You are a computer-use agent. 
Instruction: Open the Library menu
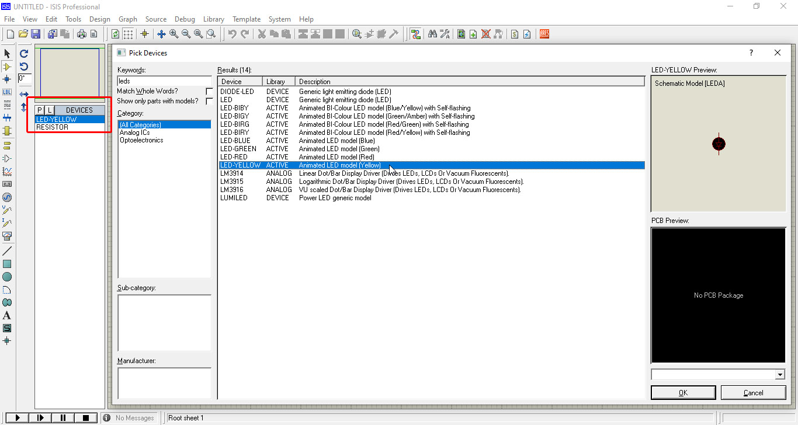214,19
